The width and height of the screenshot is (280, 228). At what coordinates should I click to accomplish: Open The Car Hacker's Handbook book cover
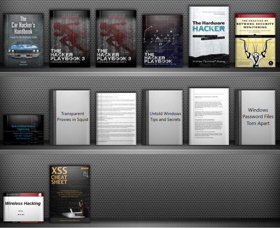pos(23,41)
